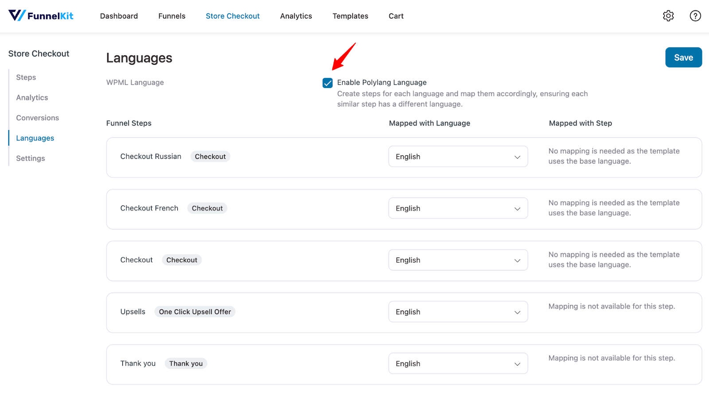Open language dropdown for Thank you step

click(x=458, y=364)
